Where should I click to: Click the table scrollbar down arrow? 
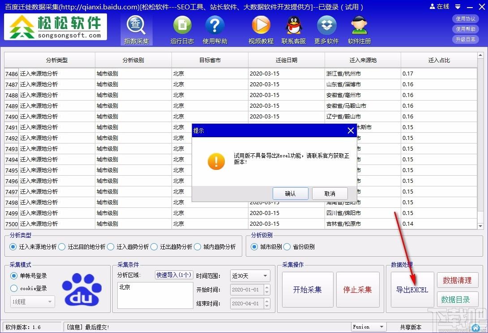coord(480,226)
